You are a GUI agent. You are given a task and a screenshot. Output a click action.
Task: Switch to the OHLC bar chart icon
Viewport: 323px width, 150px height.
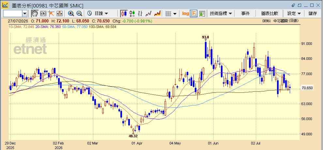(140, 14)
